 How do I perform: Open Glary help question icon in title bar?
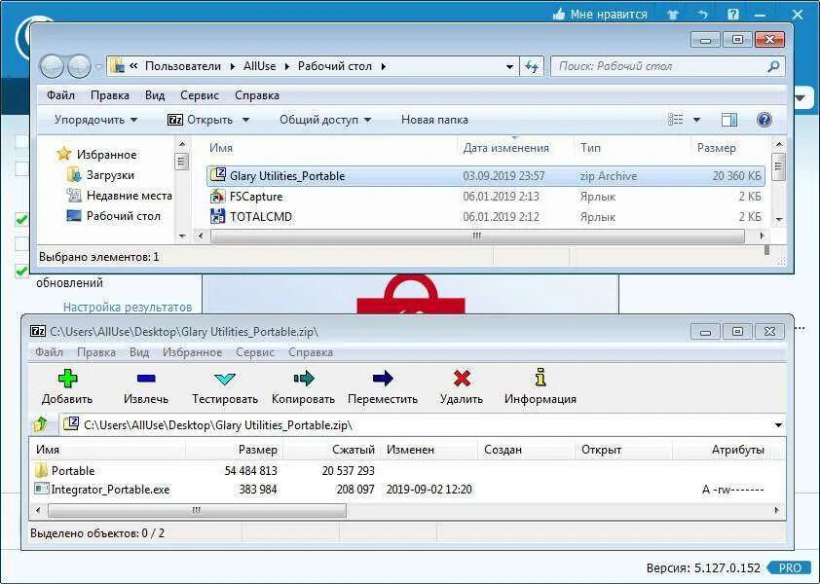[x=732, y=15]
